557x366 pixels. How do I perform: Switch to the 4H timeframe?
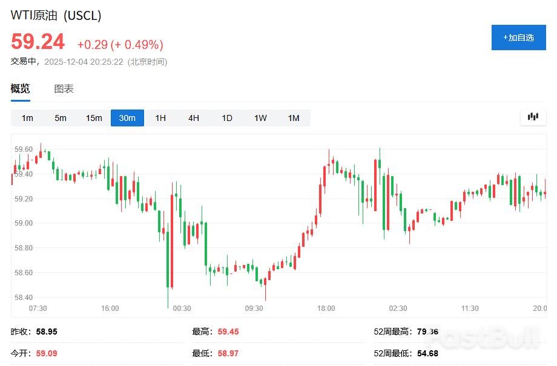pos(193,118)
